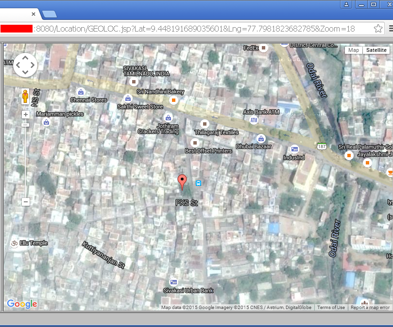Viewport: 393px width, 327px height.
Task: Click inside the browser address bar
Action: pyautogui.click(x=194, y=29)
